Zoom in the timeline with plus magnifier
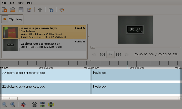Image resolution: width=182 pixels, height=109 pixels. [x=13, y=104]
